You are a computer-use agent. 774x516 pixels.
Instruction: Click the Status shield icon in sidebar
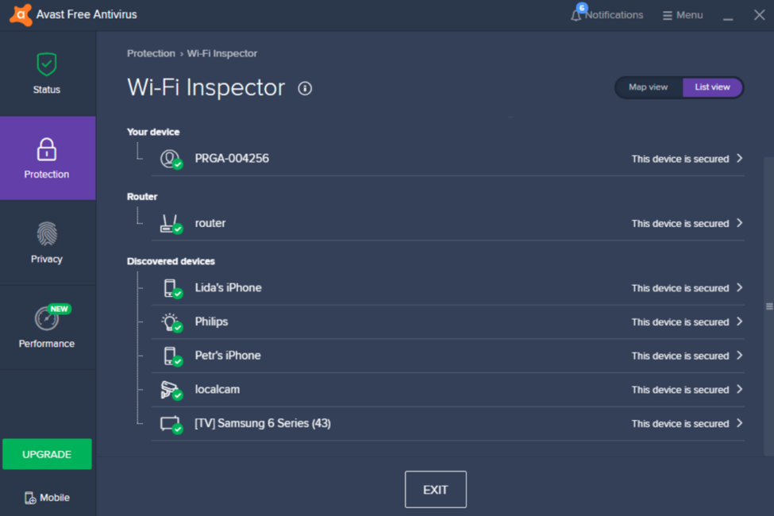point(46,65)
